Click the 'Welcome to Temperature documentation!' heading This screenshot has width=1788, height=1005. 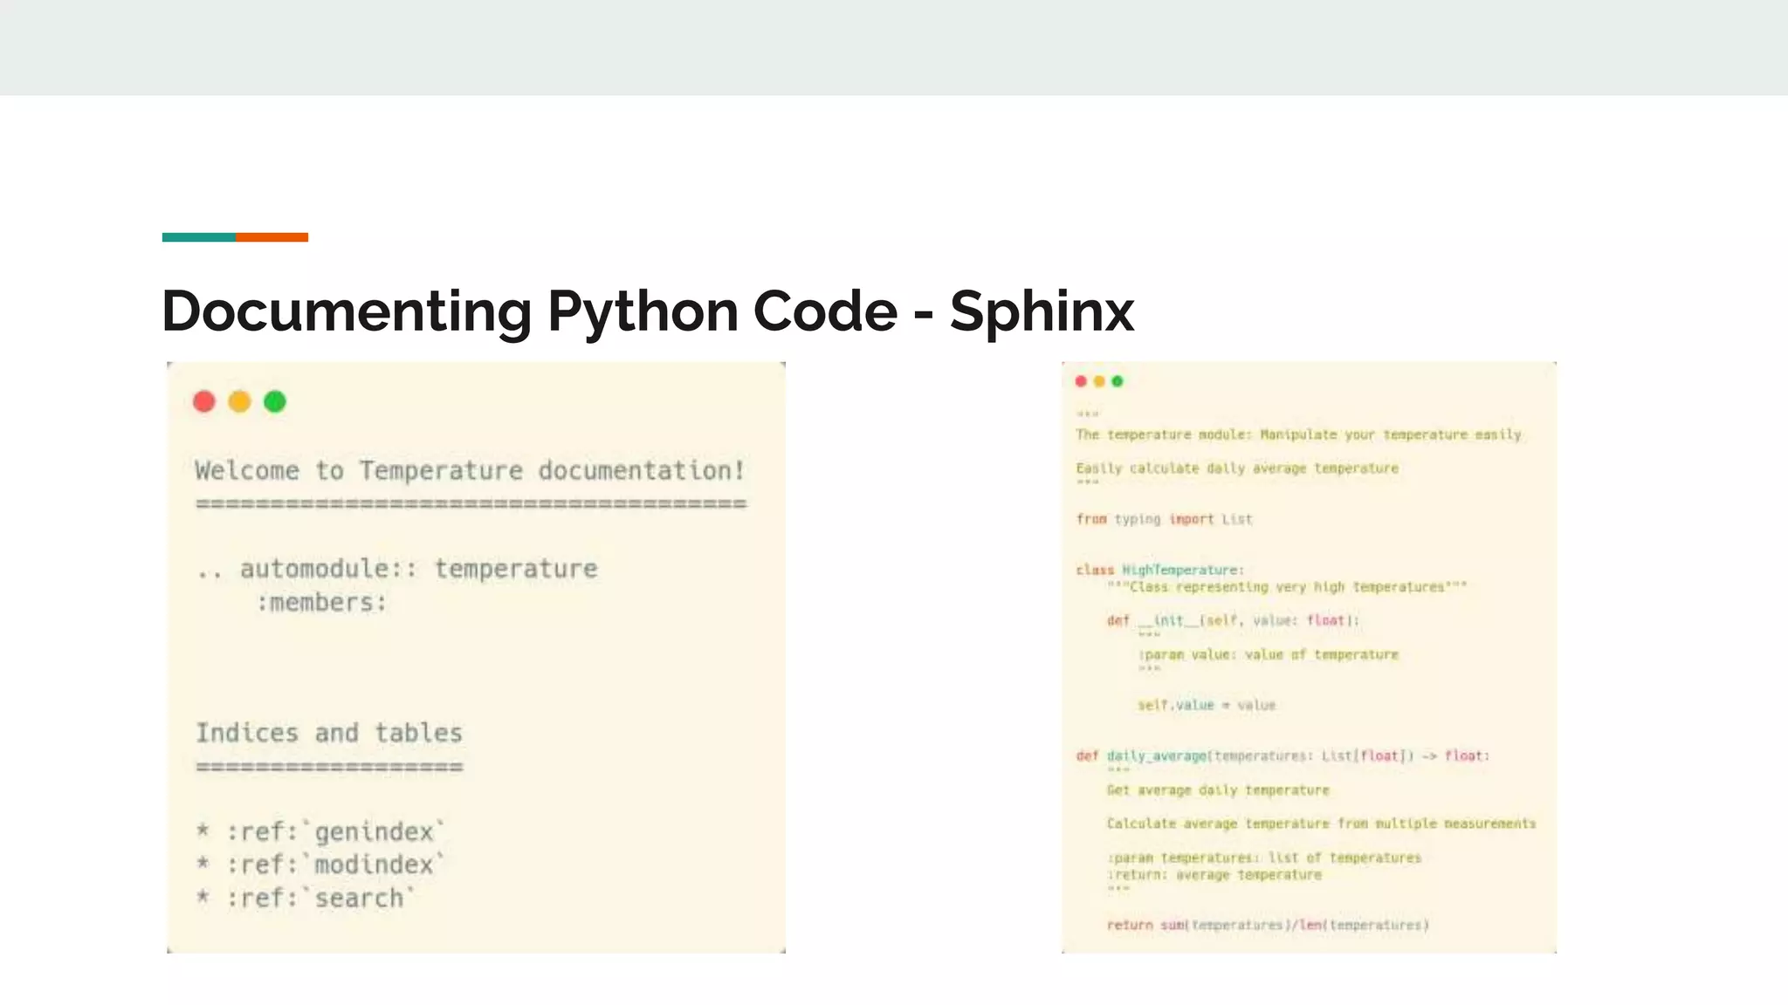coord(470,471)
